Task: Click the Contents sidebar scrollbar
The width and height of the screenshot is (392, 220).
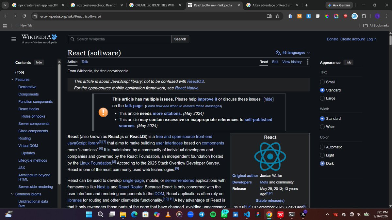Action: (x=59, y=124)
